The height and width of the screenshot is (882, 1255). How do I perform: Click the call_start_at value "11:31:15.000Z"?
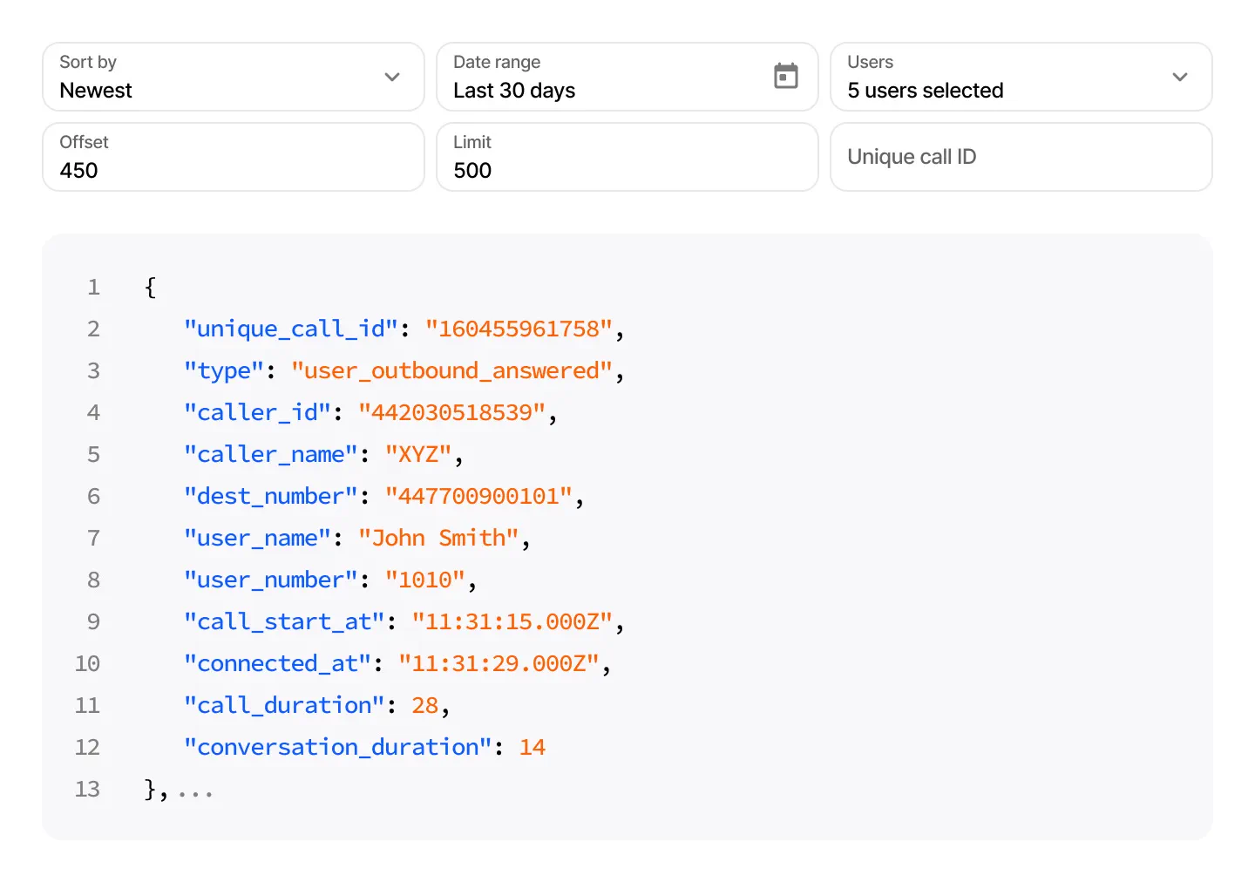512,621
